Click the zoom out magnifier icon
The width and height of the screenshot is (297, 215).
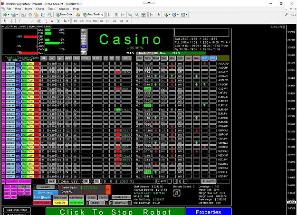pos(137,15)
